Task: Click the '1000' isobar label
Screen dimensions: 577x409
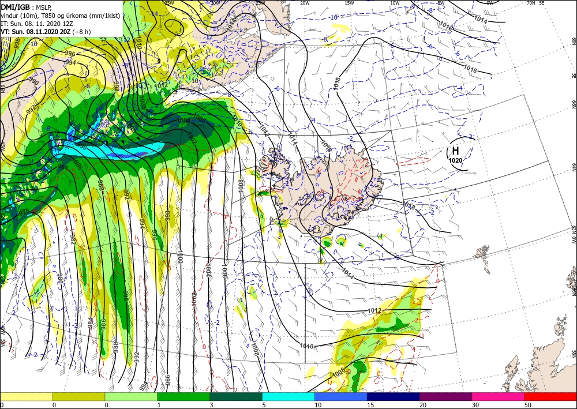Action: click(x=180, y=256)
